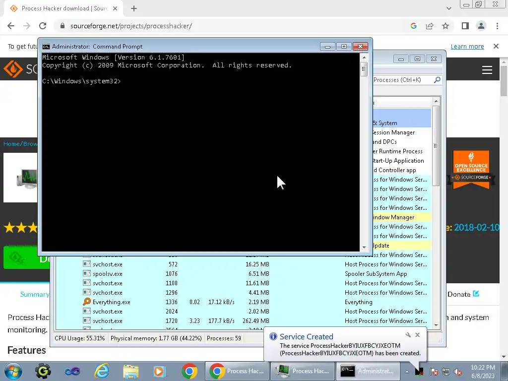
Task: Follow the Learn more link
Action: (x=467, y=46)
